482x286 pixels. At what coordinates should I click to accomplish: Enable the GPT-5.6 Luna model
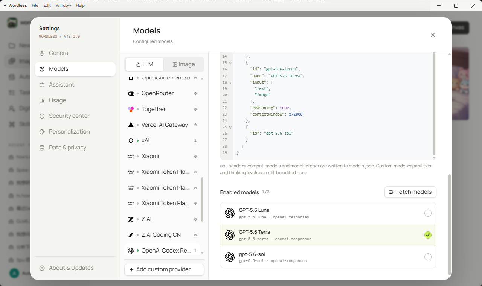(428, 213)
